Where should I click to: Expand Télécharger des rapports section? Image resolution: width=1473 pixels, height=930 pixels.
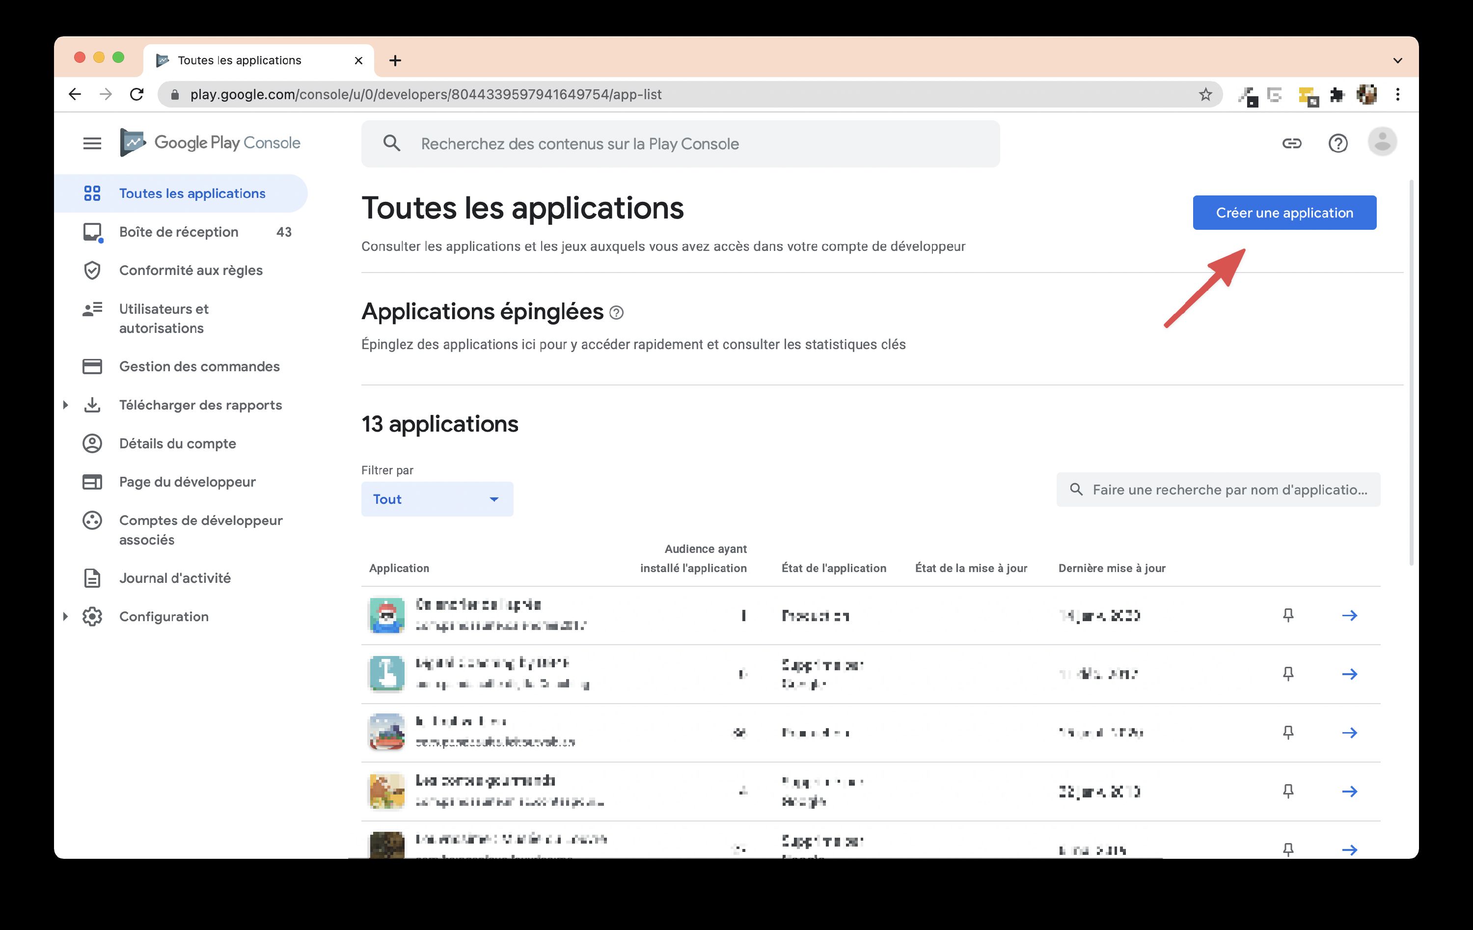[x=66, y=405]
